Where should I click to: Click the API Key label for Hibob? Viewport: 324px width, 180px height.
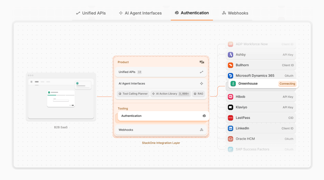[x=288, y=97]
